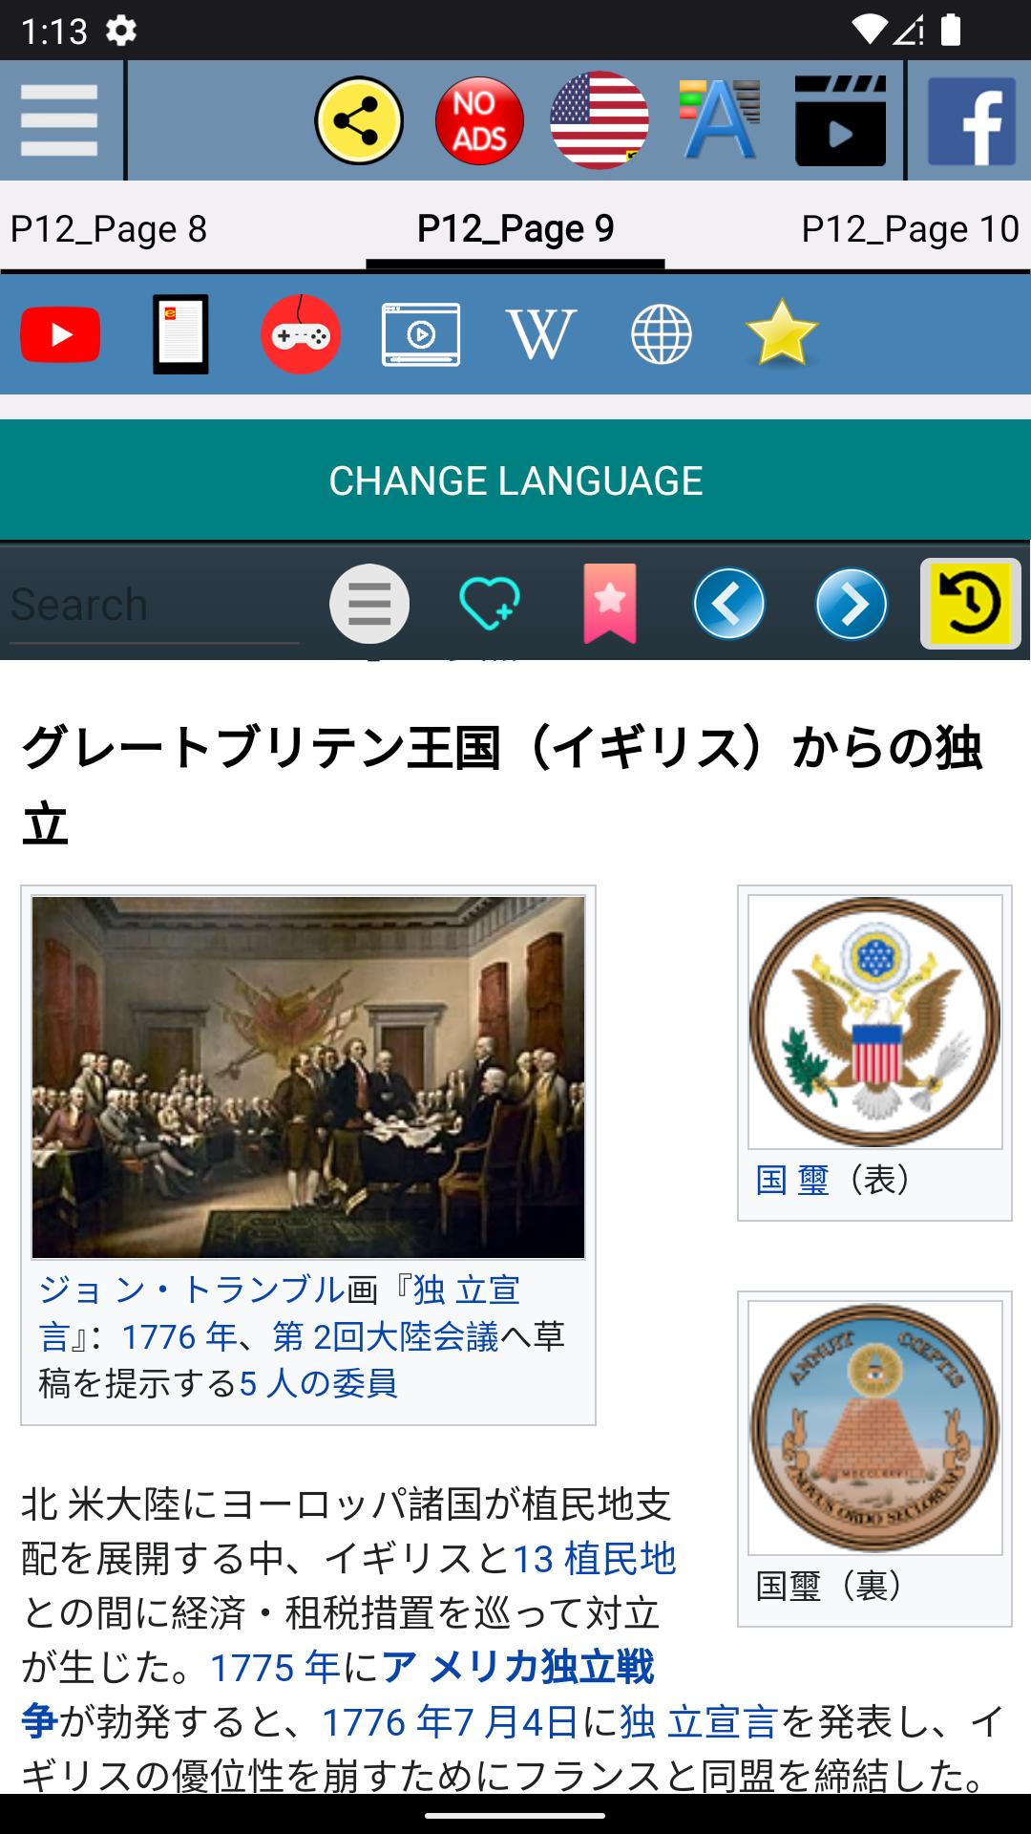Screen dimensions: 1031x1834
Task: Select the US flag language icon
Action: point(600,120)
